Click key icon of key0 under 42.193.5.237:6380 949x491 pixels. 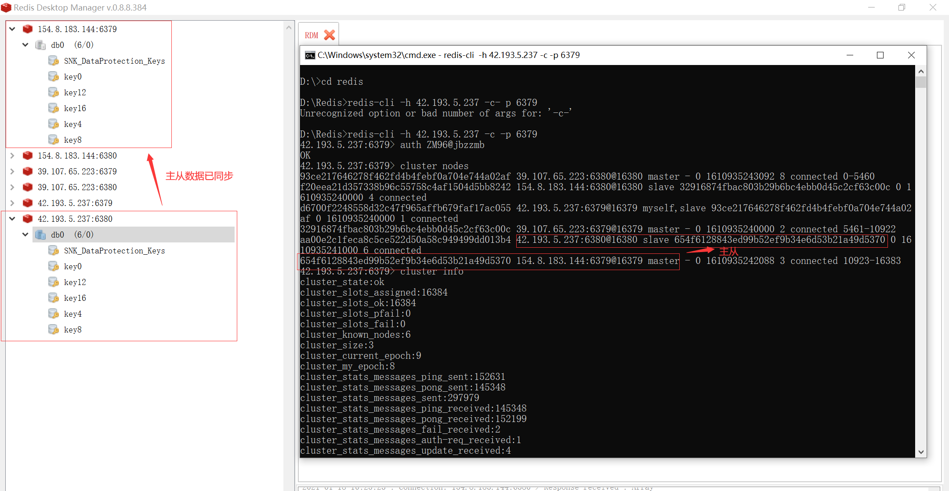pos(54,266)
